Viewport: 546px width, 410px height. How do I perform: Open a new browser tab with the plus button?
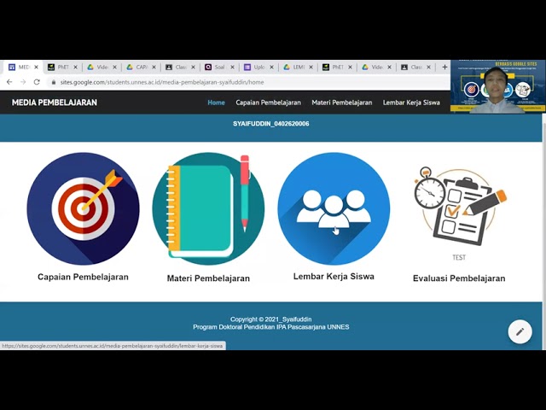coord(444,67)
